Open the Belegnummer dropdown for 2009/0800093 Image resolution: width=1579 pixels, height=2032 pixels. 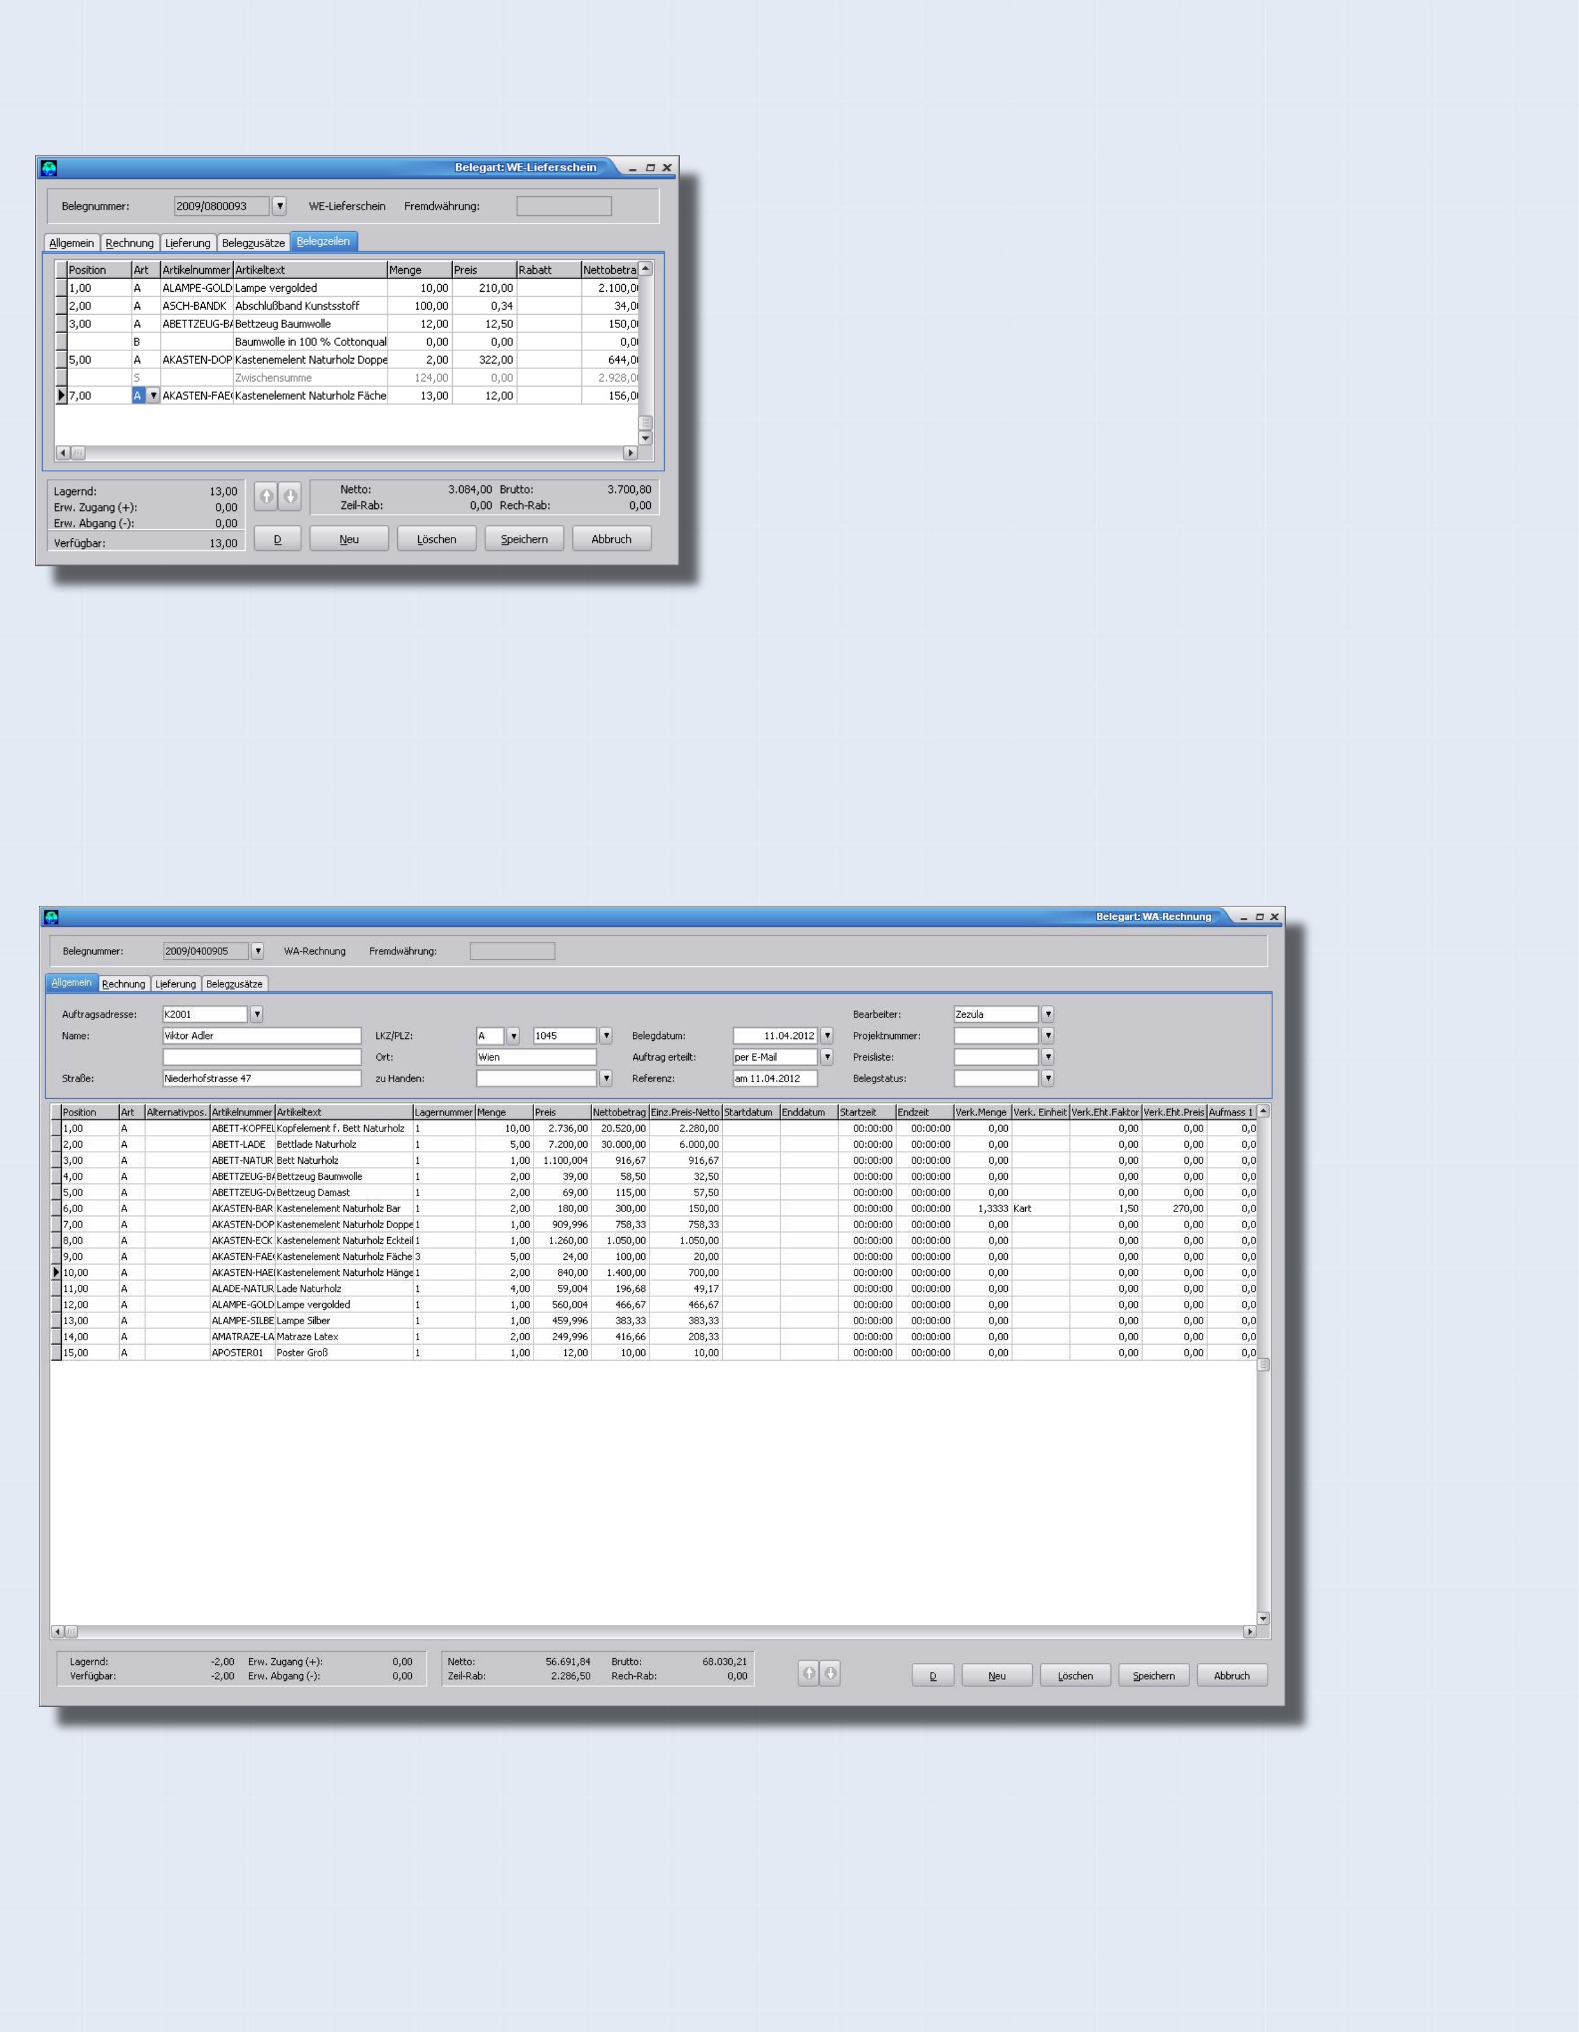pos(279,206)
